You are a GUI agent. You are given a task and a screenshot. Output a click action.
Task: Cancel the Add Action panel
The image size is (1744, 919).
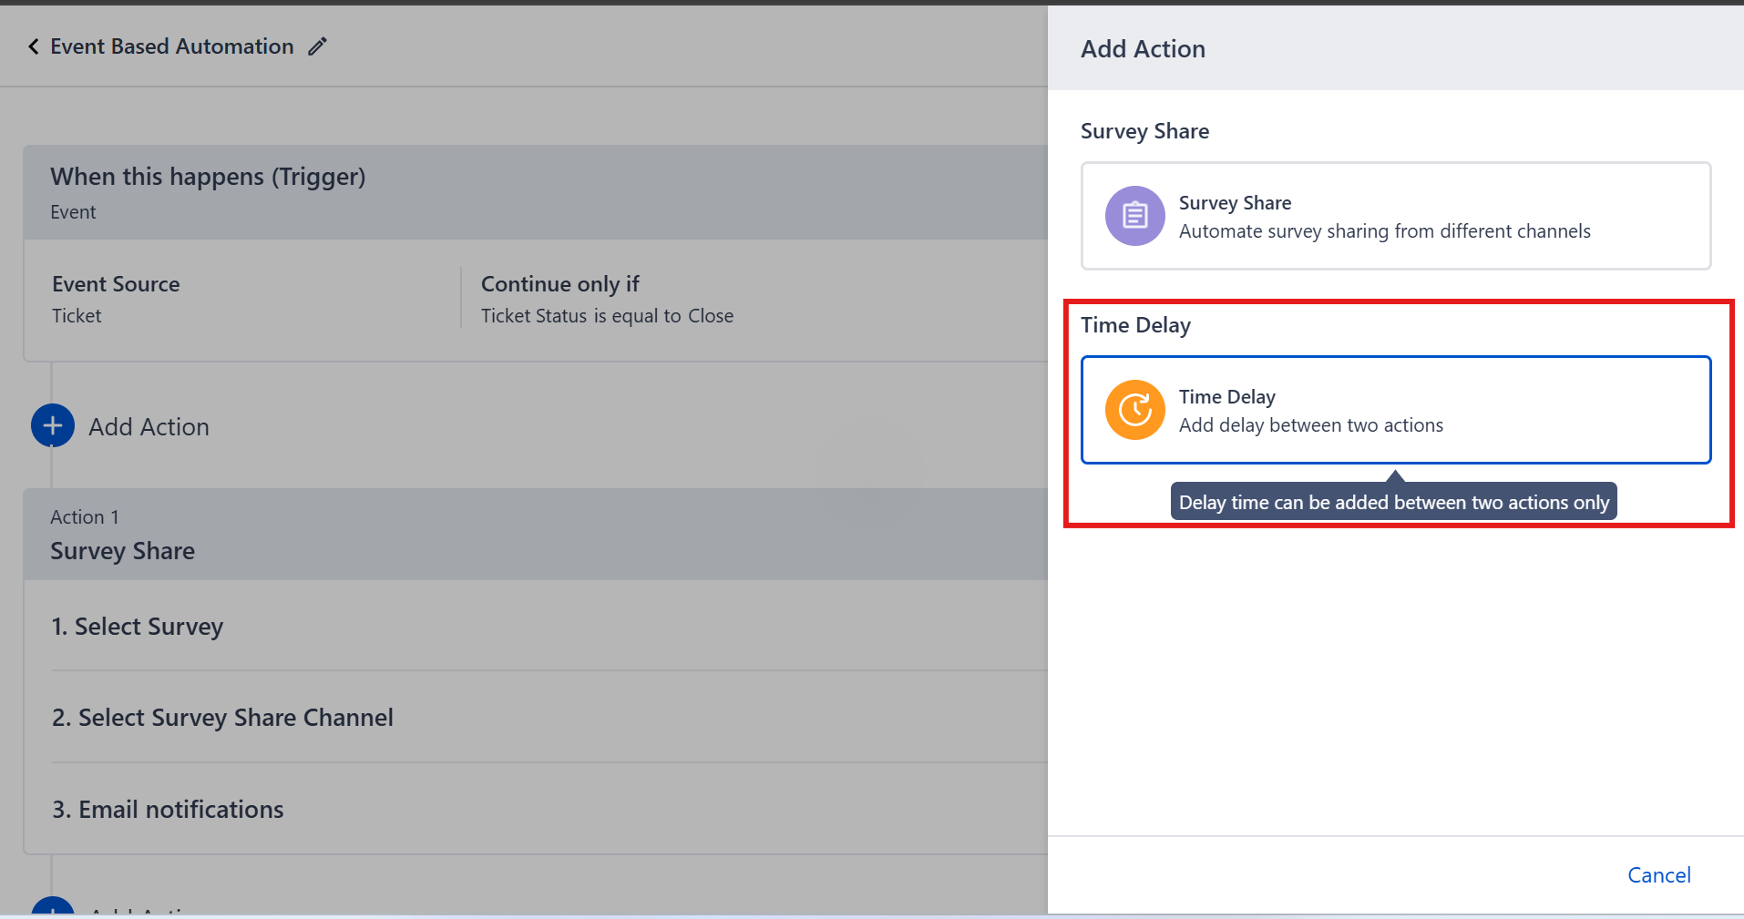coord(1658,875)
